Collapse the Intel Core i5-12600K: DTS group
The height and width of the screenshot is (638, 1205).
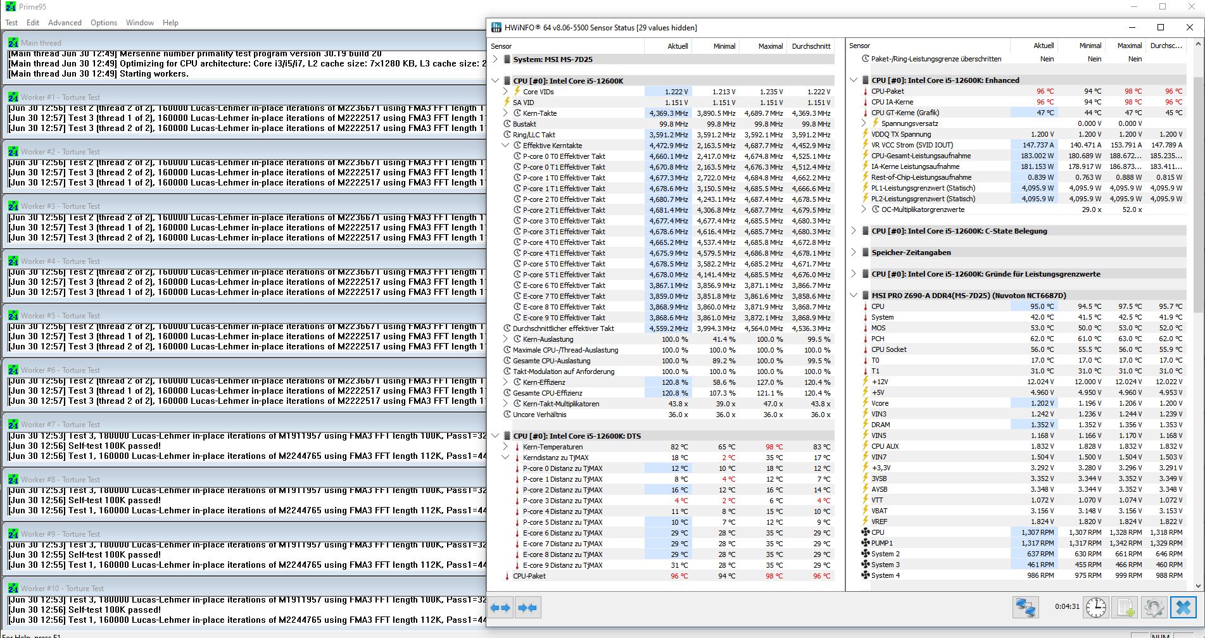pos(495,436)
